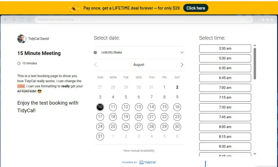Go to previous month with left chevron
Screen dimensions: 278x167
[96, 65]
